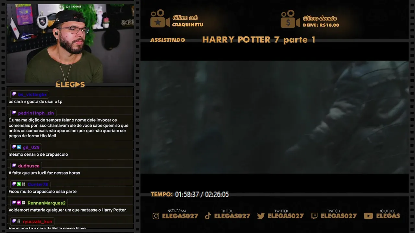Click the último donate heading

[x=320, y=18]
